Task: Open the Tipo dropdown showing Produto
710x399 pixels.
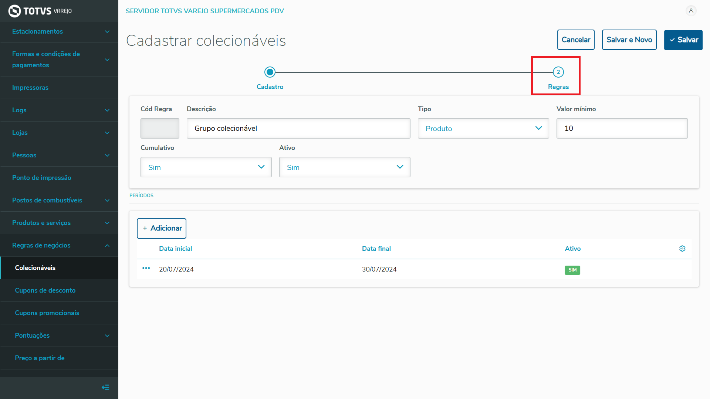Action: tap(483, 129)
